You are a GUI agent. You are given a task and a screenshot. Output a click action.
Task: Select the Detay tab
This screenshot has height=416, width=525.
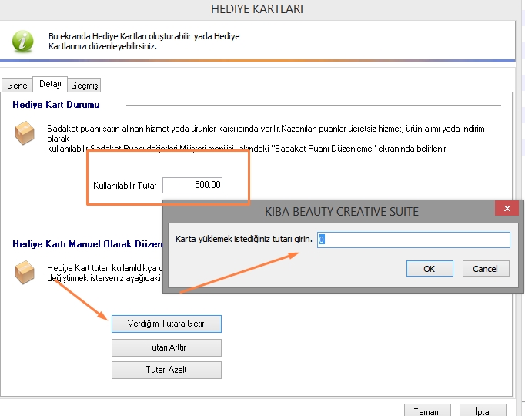(x=50, y=84)
